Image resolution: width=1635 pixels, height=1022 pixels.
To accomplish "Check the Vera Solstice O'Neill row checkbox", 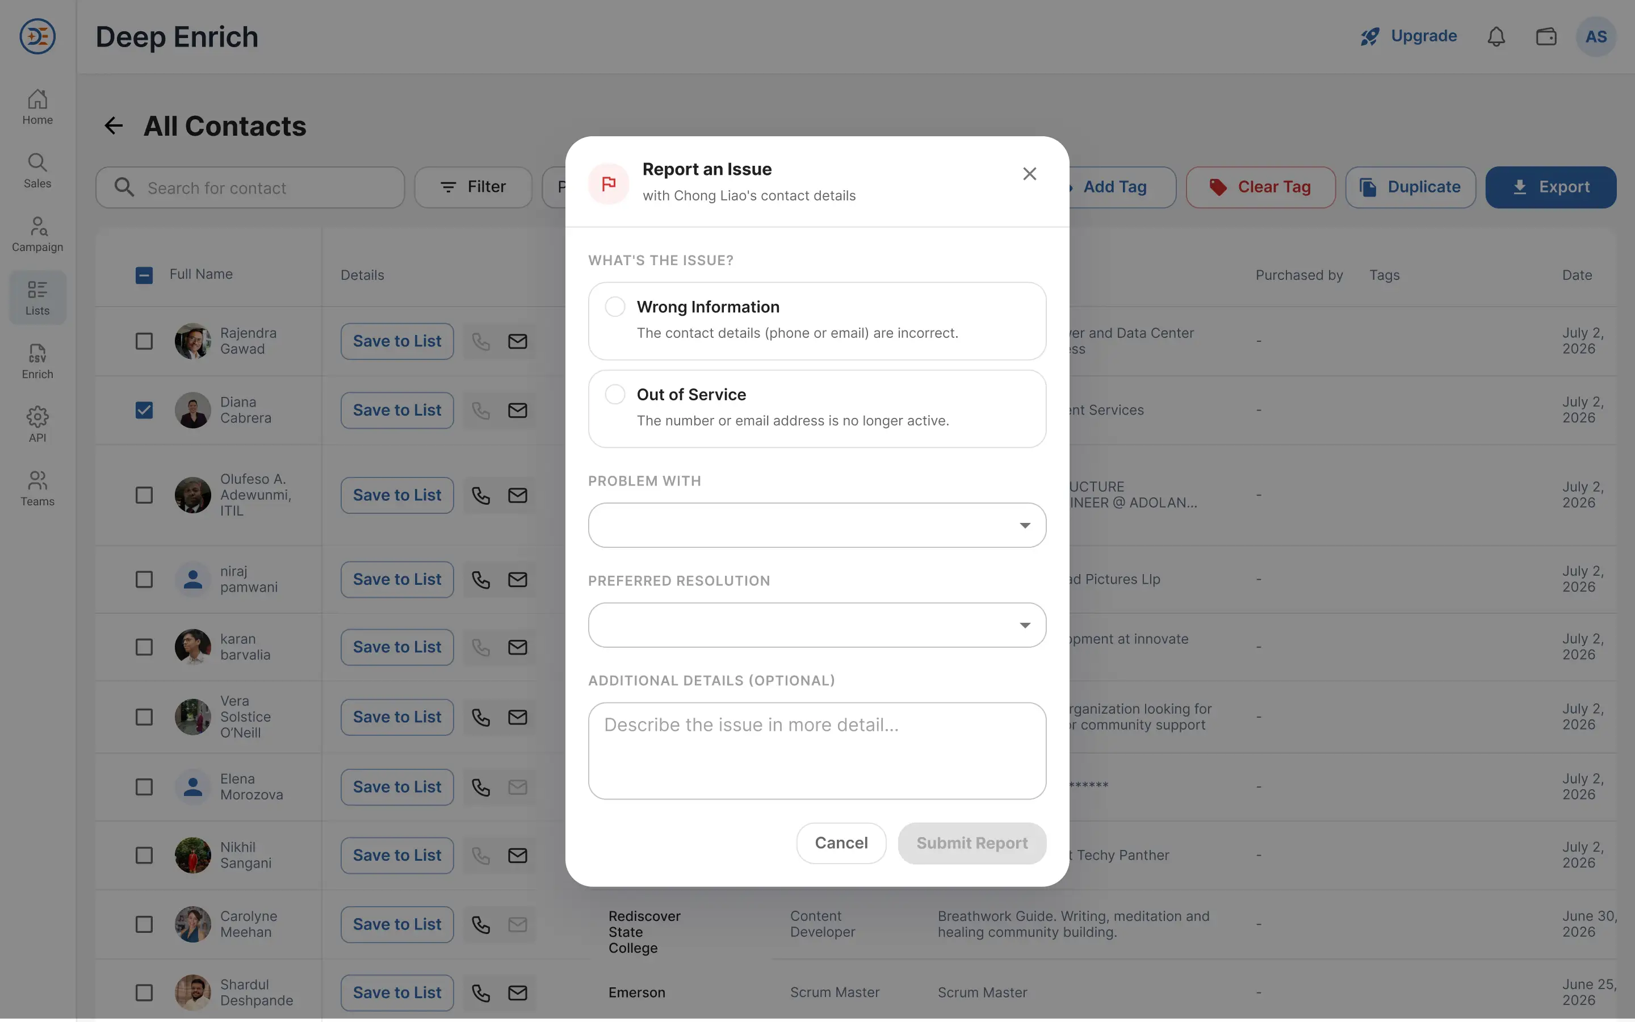I will pyautogui.click(x=144, y=717).
